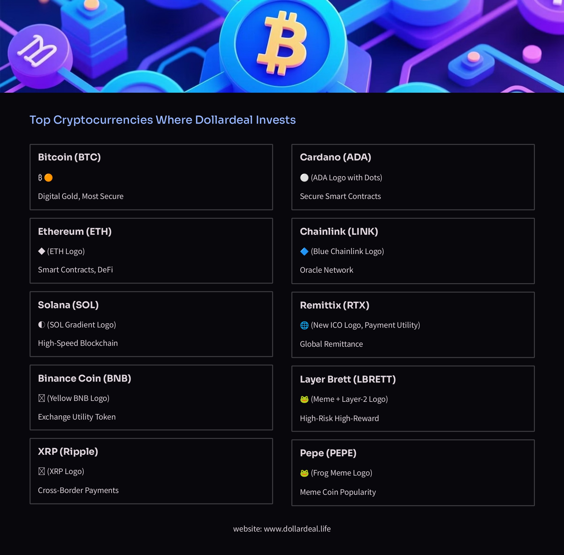Click the half-circle SOL gradient icon
Image resolution: width=564 pixels, height=555 pixels.
pos(42,325)
